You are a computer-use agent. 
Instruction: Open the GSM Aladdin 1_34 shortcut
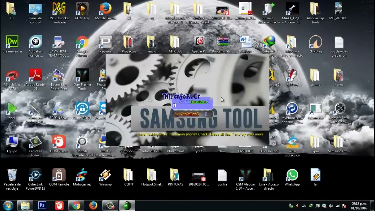click(x=246, y=180)
